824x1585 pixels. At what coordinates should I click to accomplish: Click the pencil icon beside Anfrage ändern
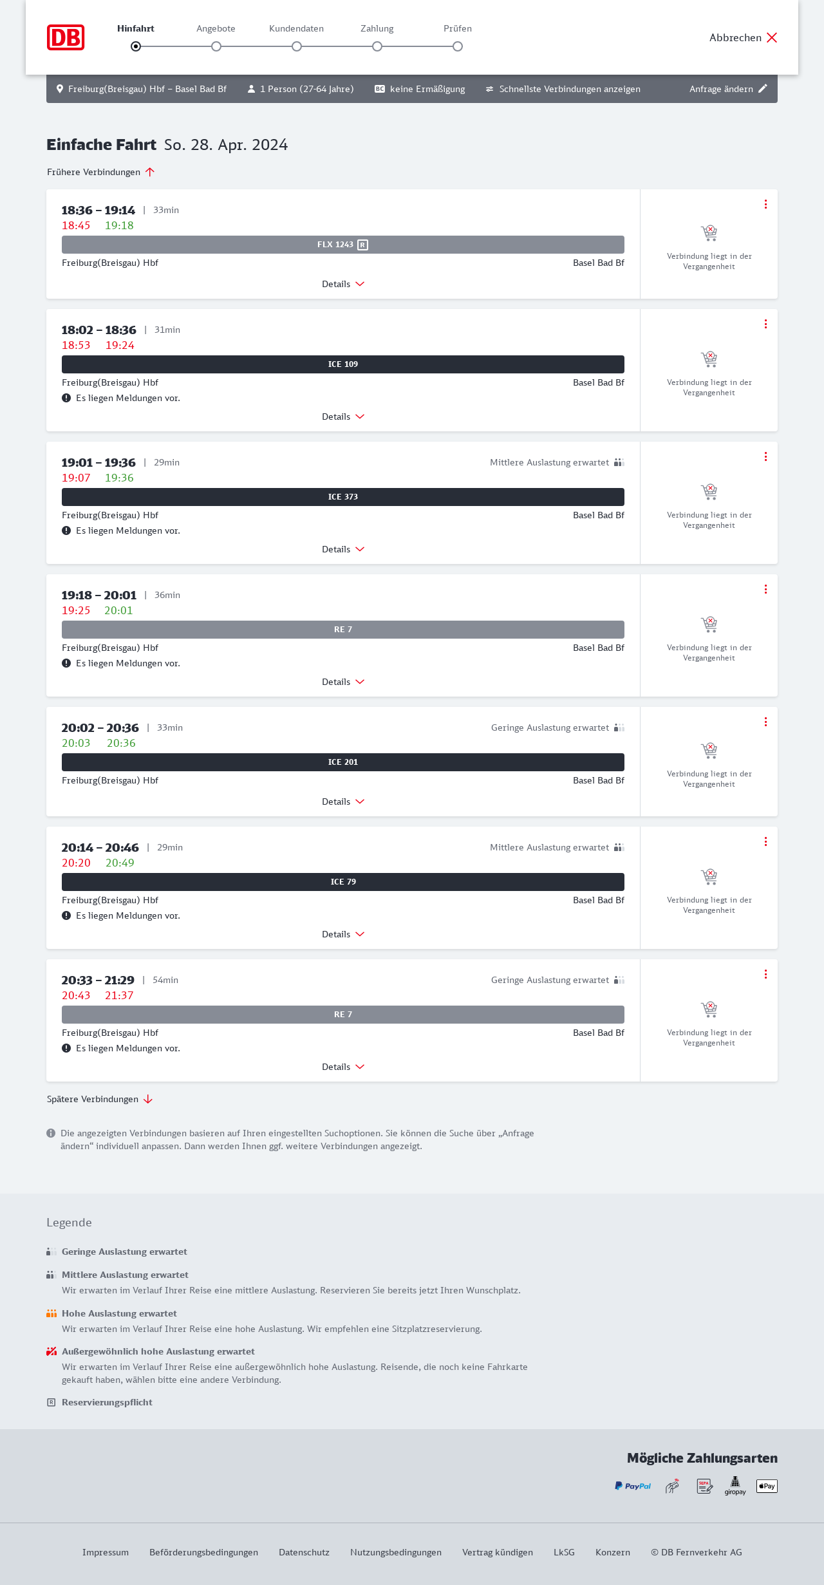(x=763, y=89)
